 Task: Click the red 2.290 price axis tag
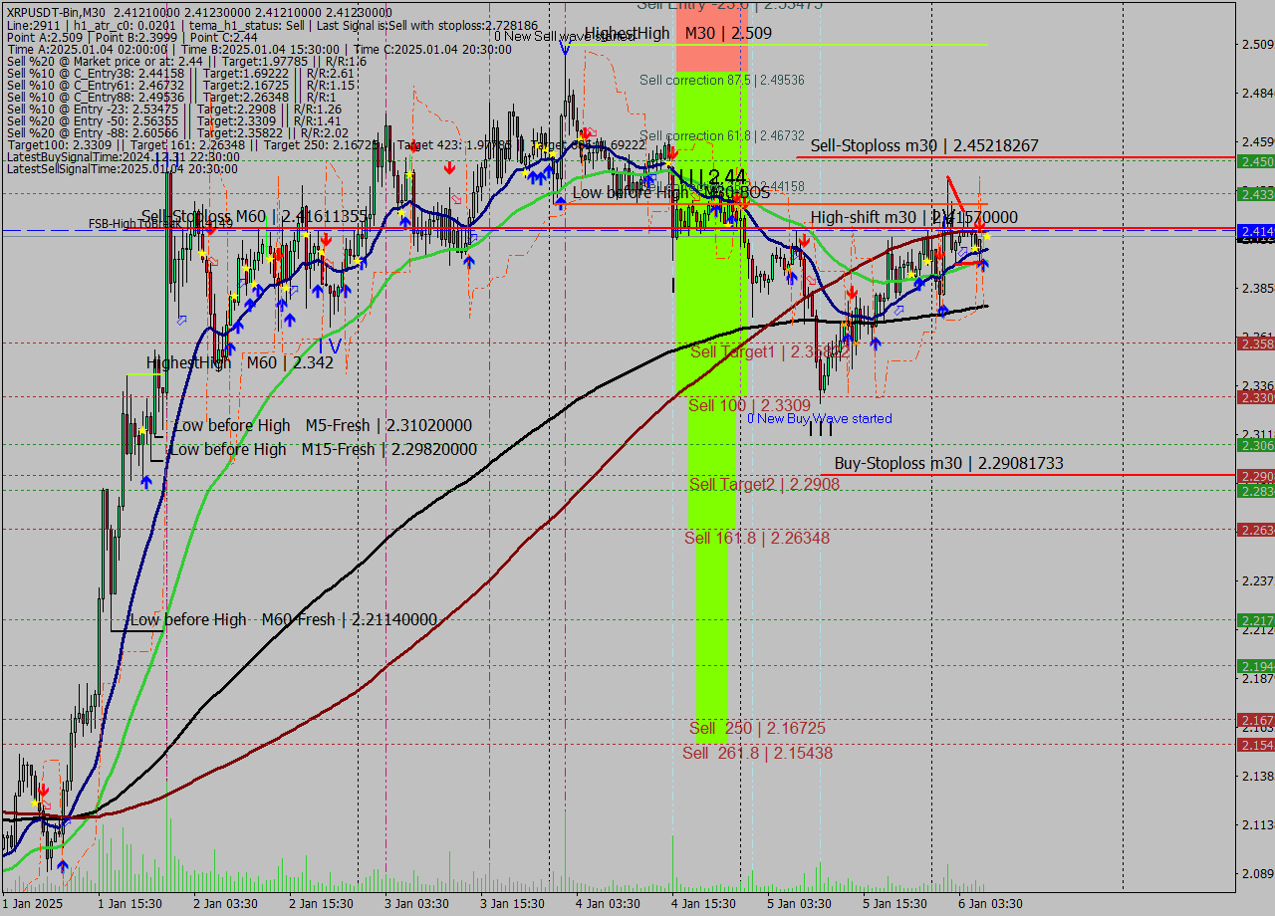pos(1255,477)
